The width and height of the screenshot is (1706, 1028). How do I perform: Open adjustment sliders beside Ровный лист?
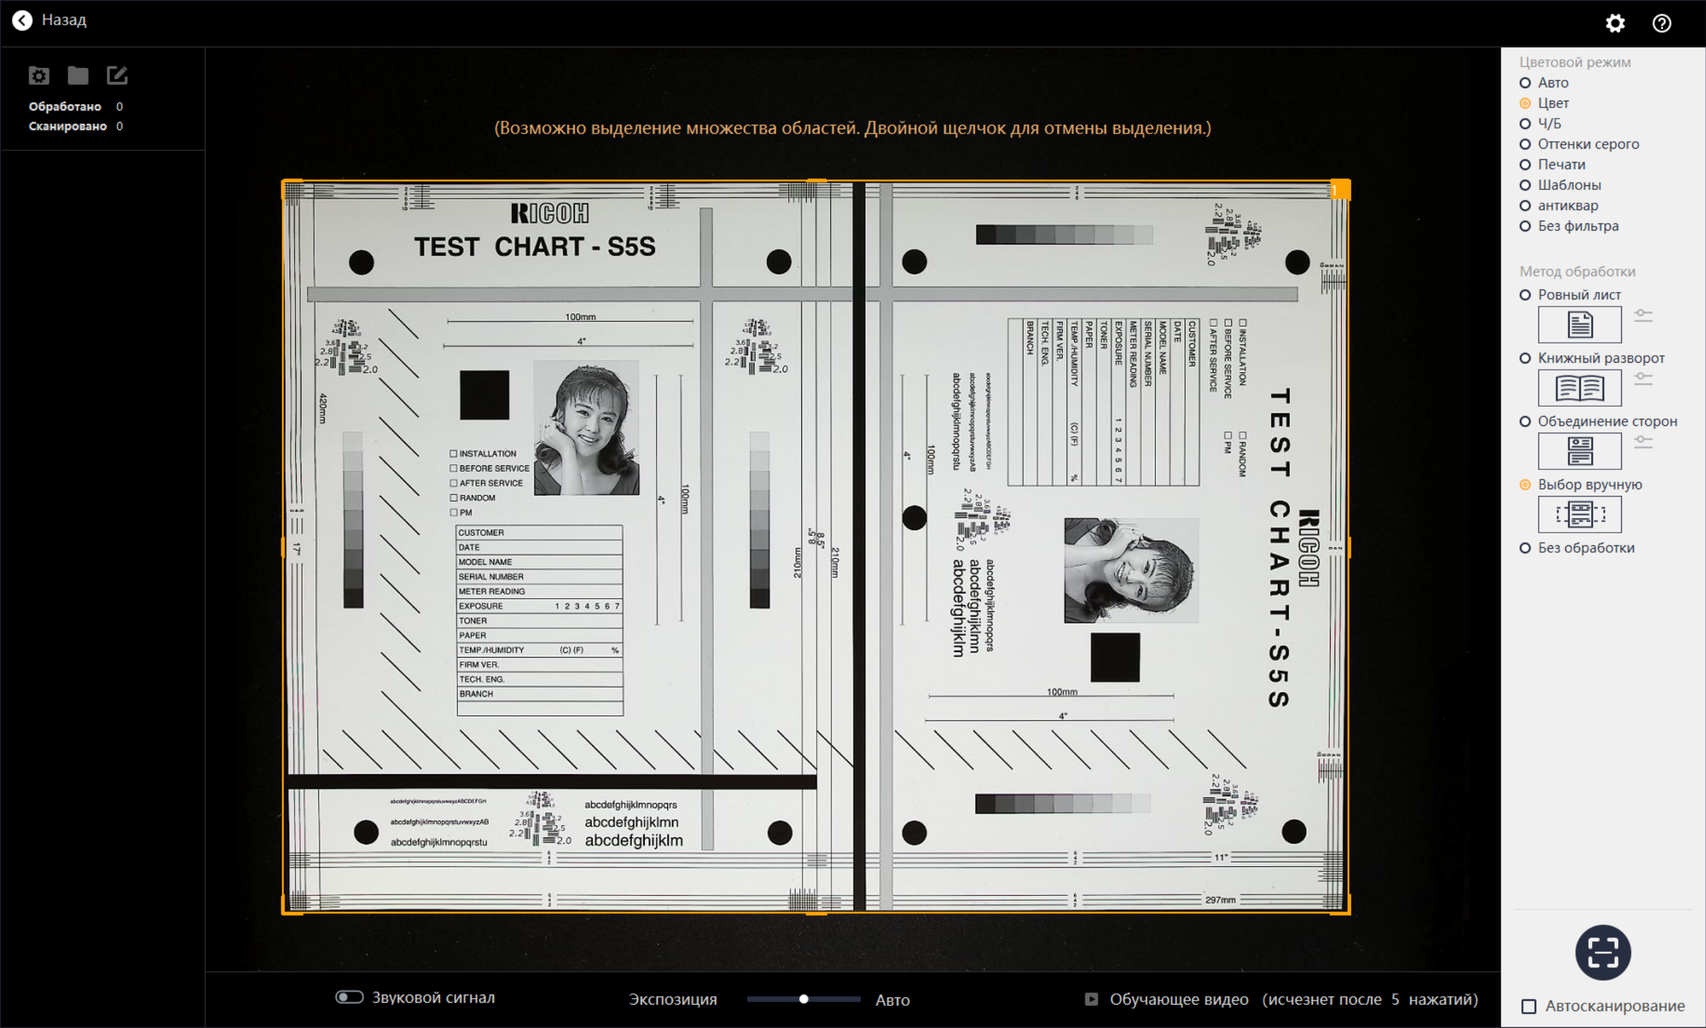click(1643, 316)
